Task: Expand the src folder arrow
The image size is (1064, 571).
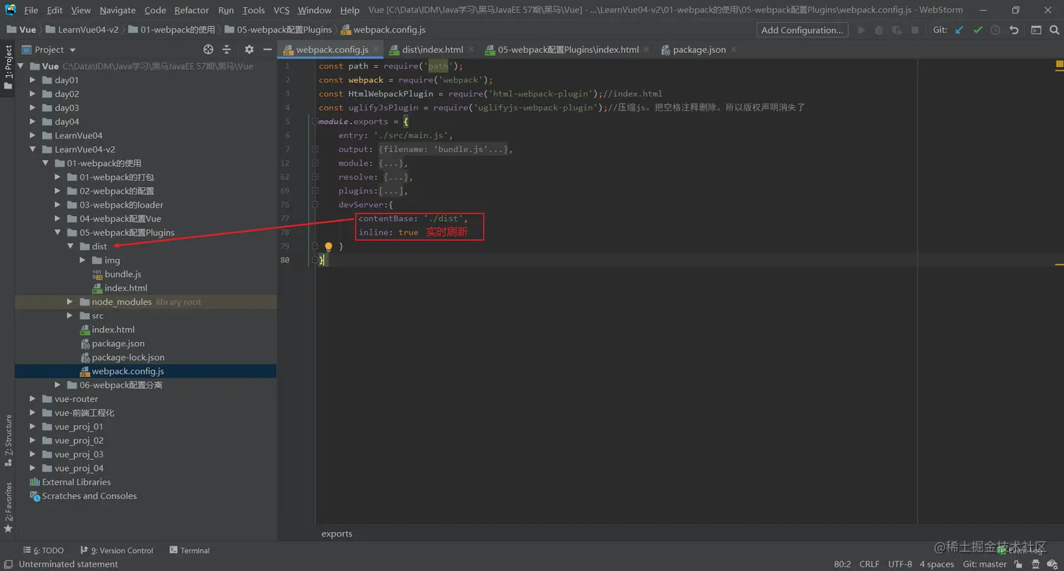Action: (70, 316)
